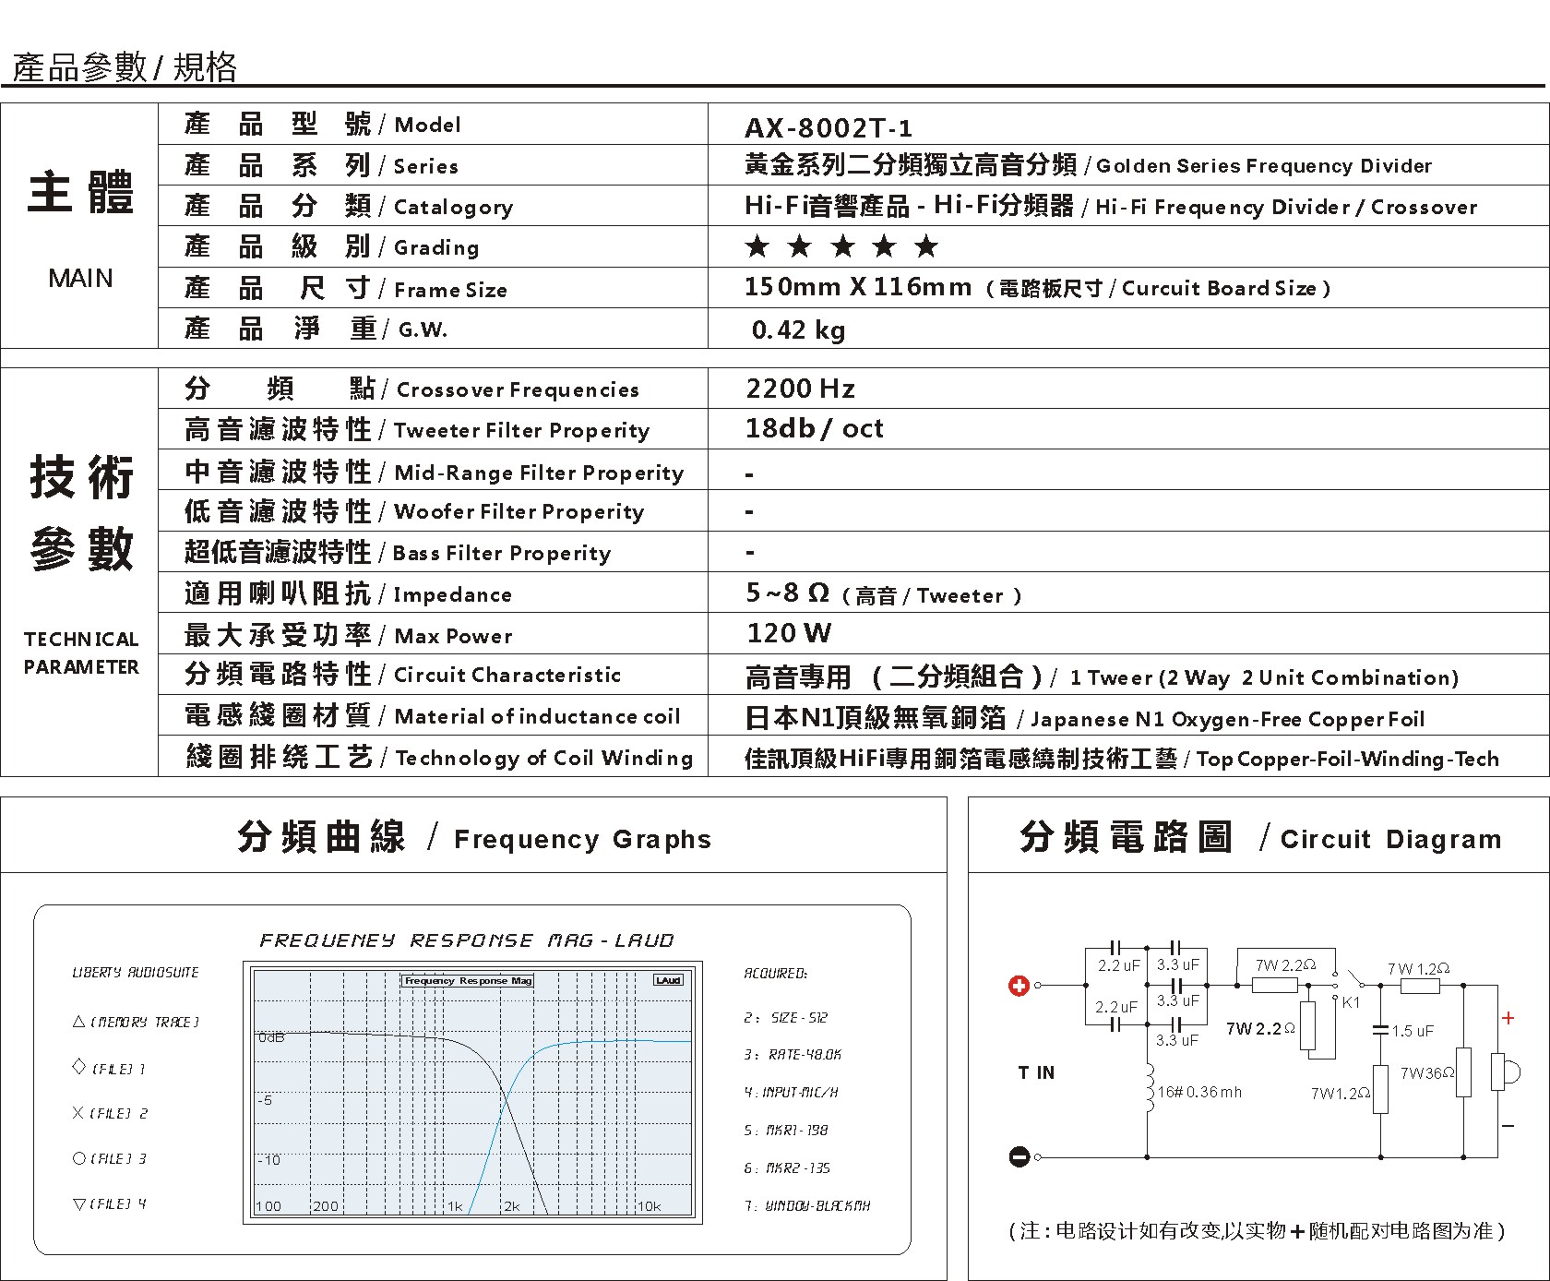
Task: Click the 'Mid-Range Filter Properity' label
Action: [539, 473]
